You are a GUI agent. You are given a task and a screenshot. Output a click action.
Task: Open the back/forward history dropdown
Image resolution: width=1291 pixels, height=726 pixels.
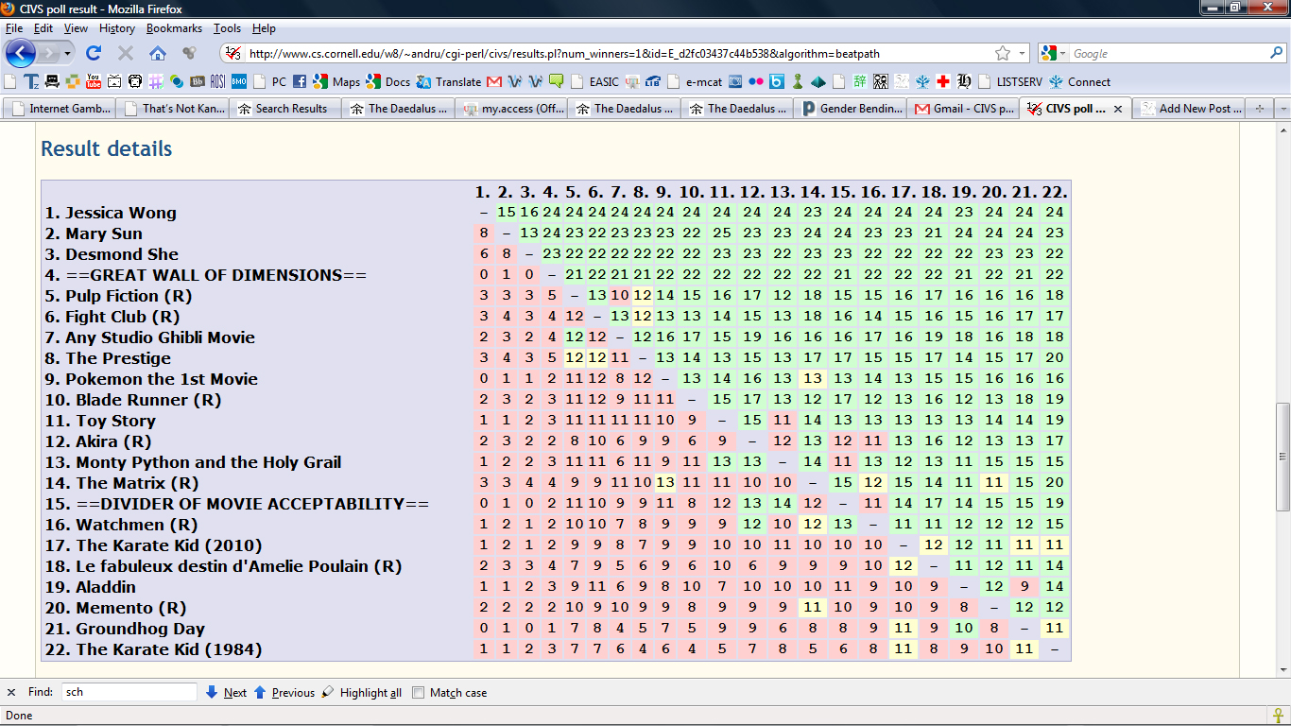pyautogui.click(x=65, y=53)
